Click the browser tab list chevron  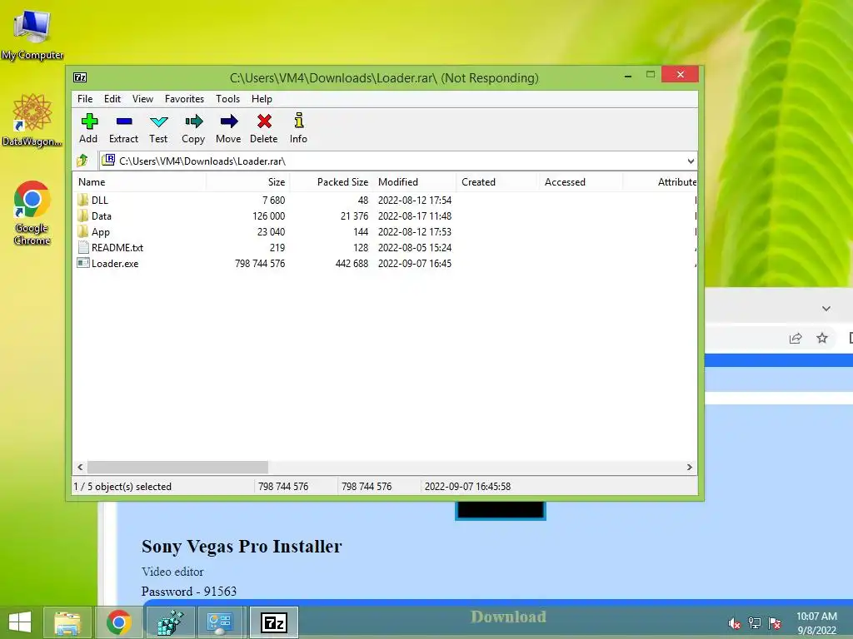coord(826,309)
